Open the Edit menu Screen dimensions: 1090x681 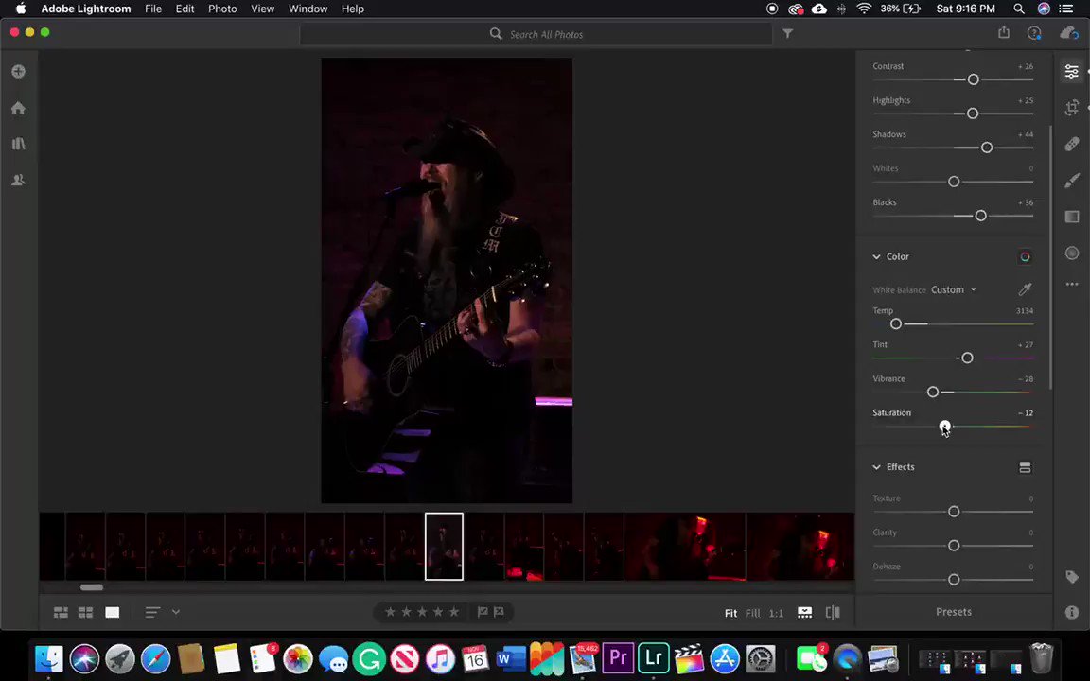click(x=185, y=9)
